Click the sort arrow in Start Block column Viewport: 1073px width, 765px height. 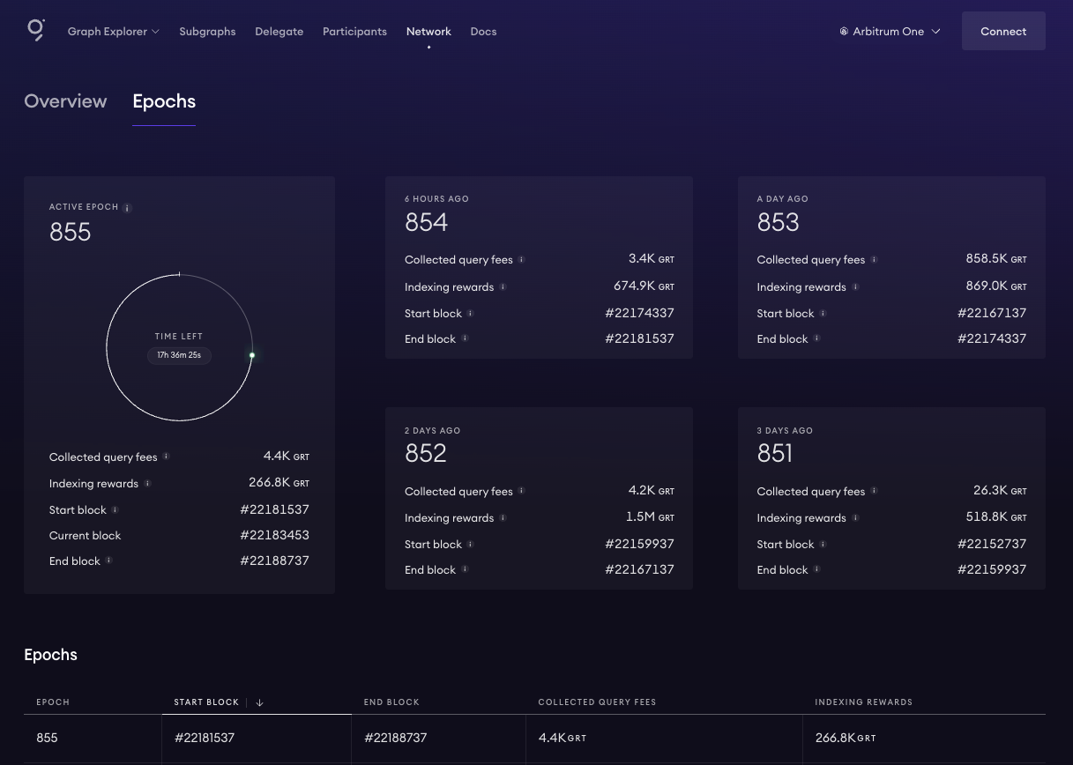point(259,702)
